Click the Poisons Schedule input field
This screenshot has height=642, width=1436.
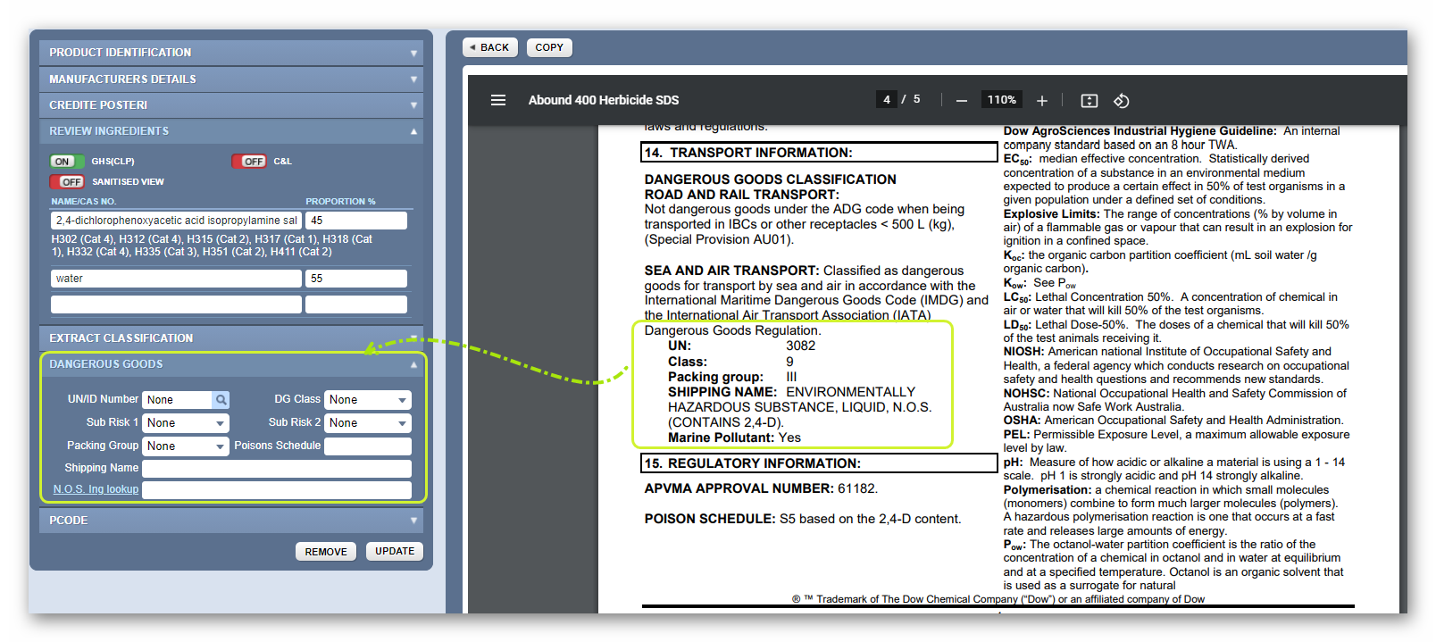point(367,446)
